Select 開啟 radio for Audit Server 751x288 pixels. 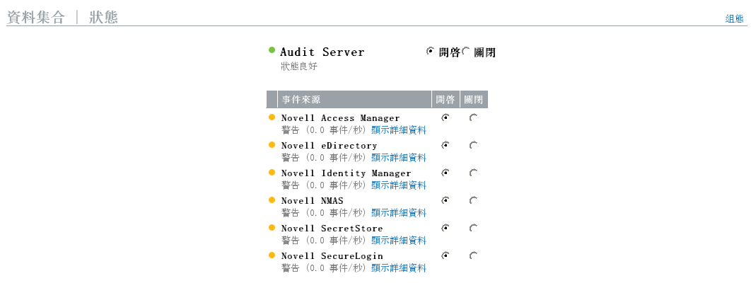click(430, 52)
